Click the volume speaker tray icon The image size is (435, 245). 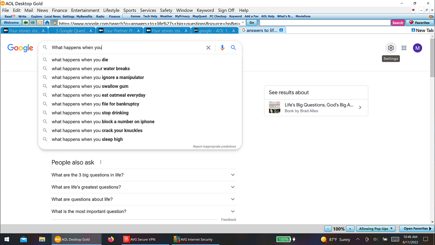[376, 239]
